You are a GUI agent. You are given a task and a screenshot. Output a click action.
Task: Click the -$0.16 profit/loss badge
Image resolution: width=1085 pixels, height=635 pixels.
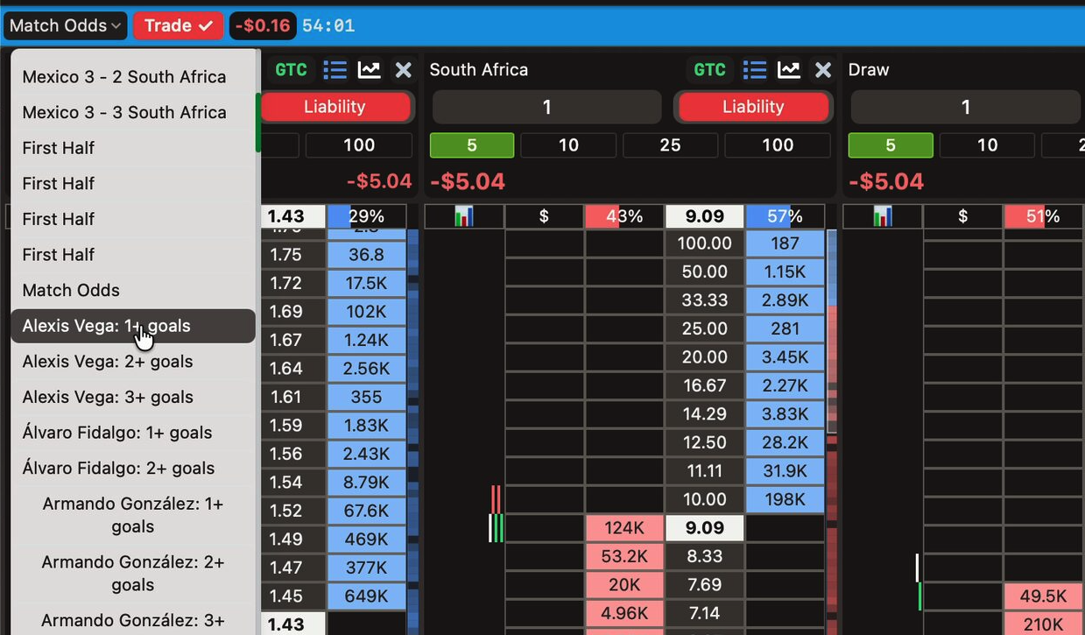pos(263,25)
